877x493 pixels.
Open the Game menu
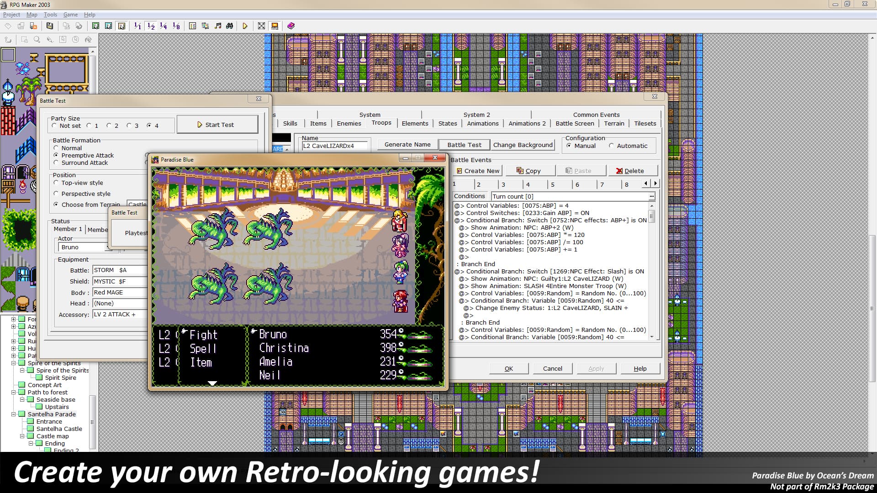70,14
